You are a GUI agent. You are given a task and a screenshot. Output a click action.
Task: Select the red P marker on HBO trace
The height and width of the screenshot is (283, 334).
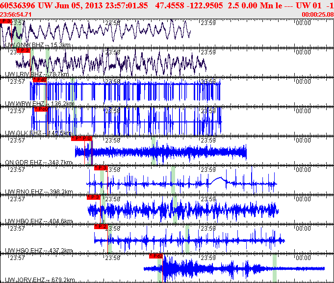[94, 197]
